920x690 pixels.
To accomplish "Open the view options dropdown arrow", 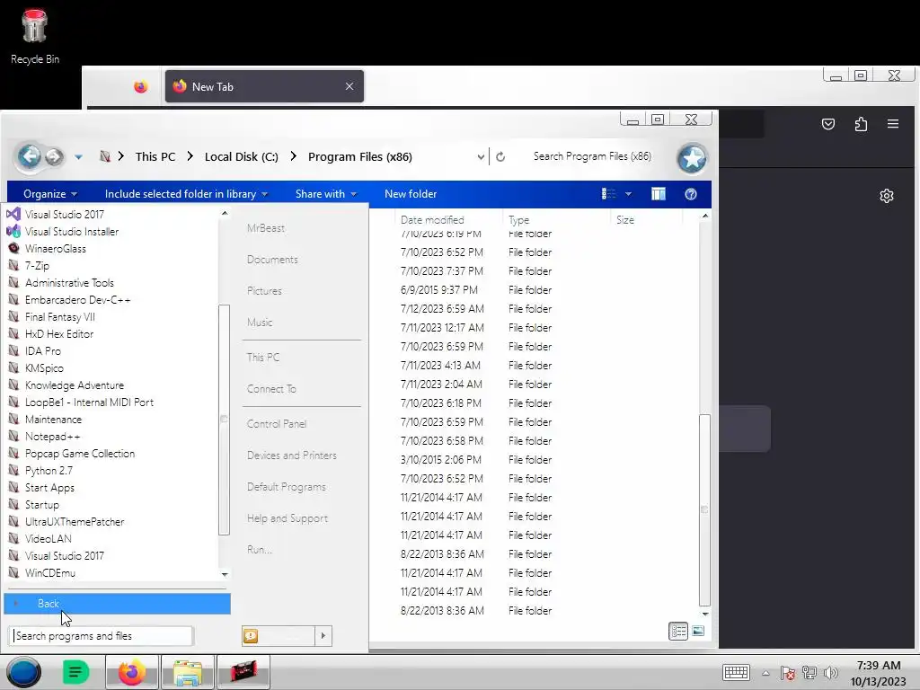I will pyautogui.click(x=628, y=194).
